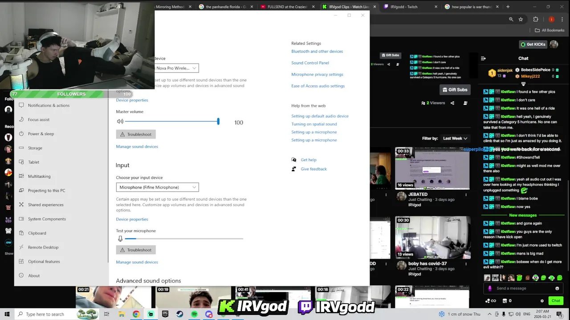The height and width of the screenshot is (320, 570).
Task: Click the Remote Desktop sidebar icon
Action: [x=21, y=248]
